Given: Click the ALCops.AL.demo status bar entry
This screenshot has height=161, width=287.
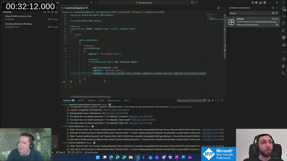Looking at the screenshot, I should coord(91,152).
